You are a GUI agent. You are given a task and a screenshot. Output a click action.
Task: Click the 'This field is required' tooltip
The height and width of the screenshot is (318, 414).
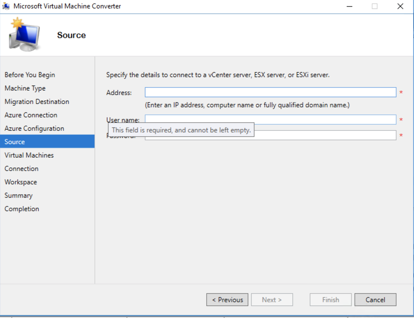point(181,130)
